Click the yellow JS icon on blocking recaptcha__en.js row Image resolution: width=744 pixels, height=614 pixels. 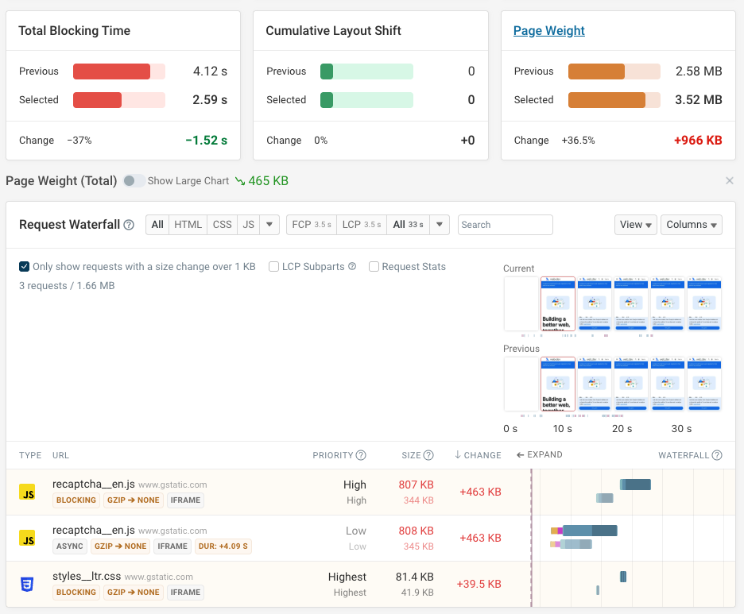pos(28,492)
